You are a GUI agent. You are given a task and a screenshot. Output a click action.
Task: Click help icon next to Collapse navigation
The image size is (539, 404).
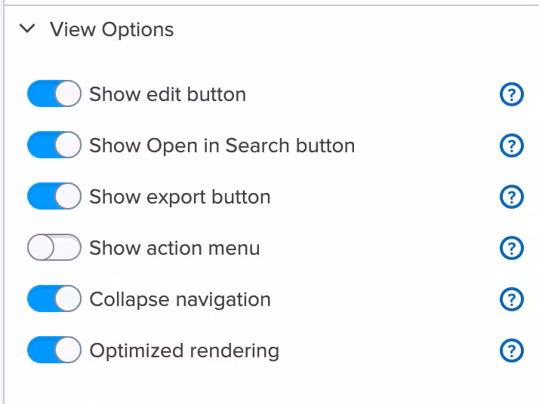click(512, 299)
